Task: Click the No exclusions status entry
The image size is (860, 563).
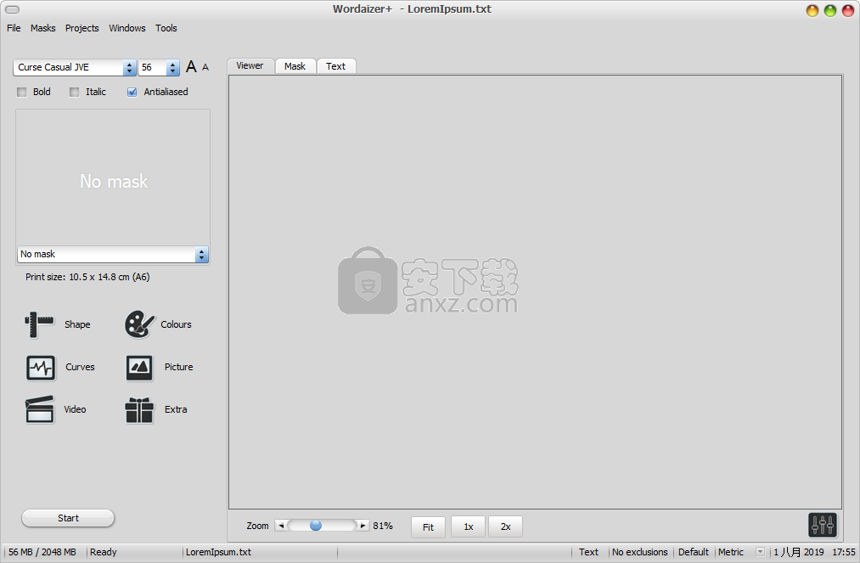Action: point(640,552)
